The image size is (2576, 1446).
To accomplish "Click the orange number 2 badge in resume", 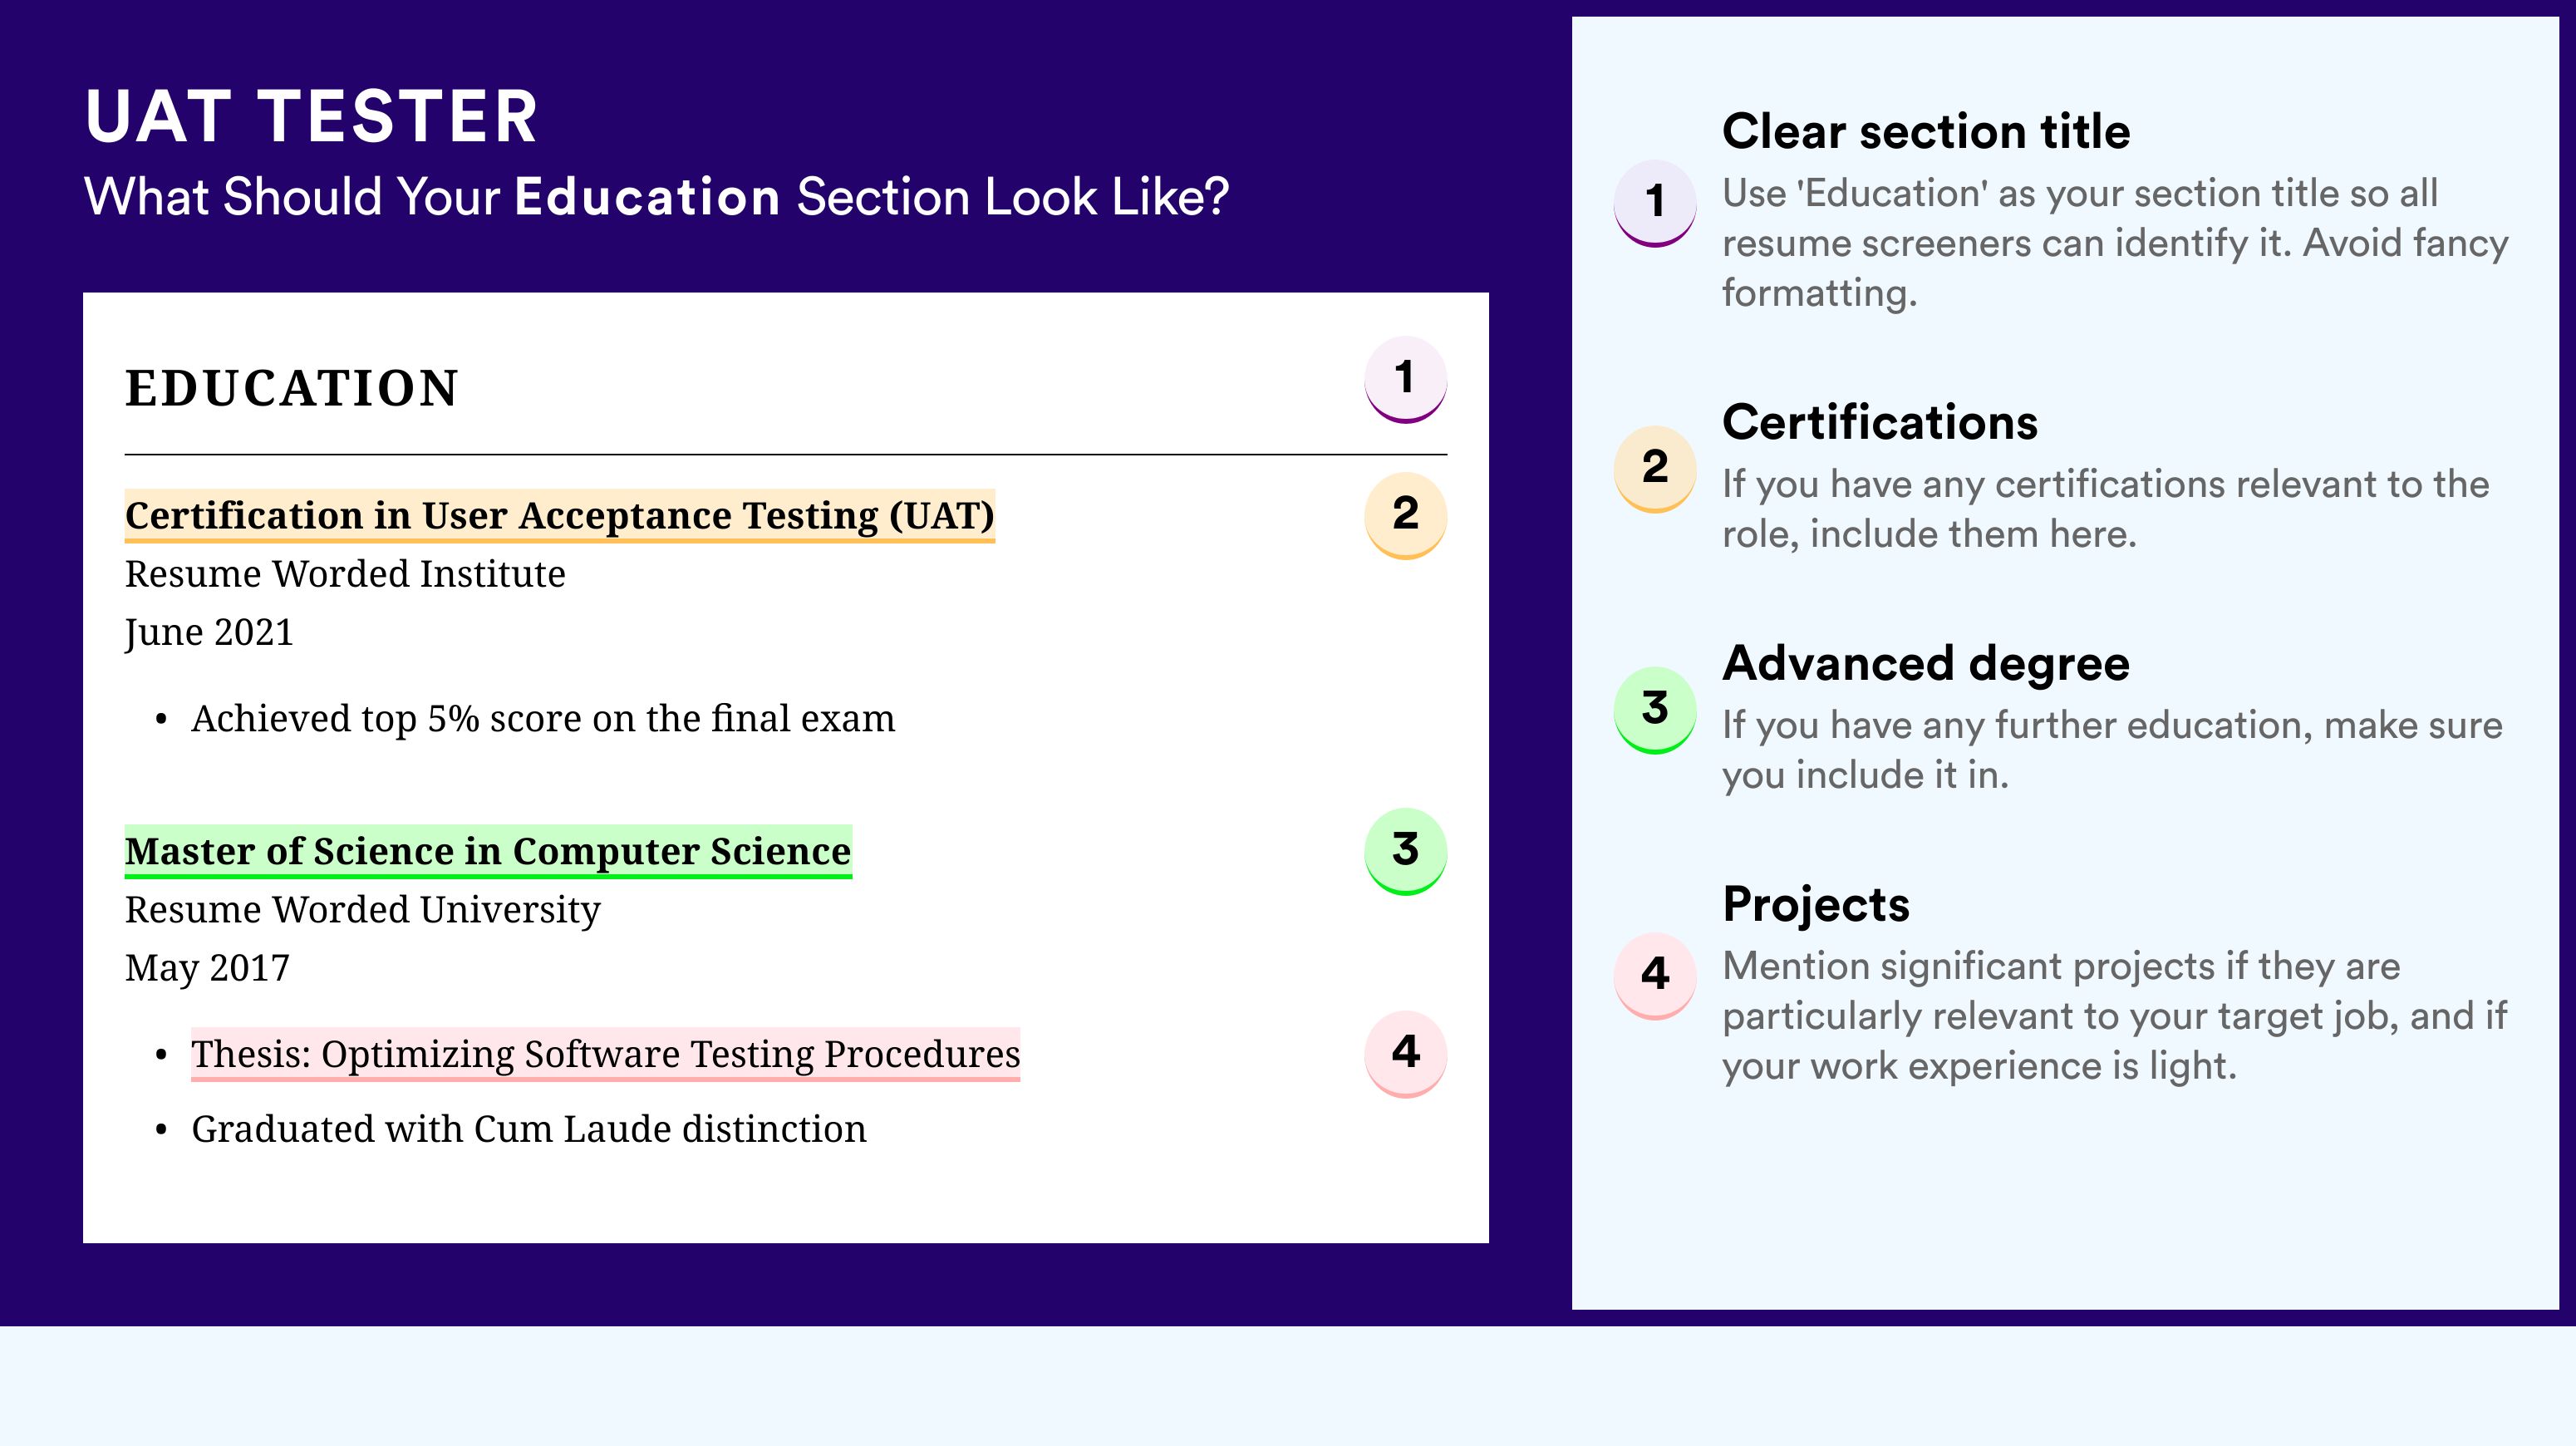I will (1405, 514).
